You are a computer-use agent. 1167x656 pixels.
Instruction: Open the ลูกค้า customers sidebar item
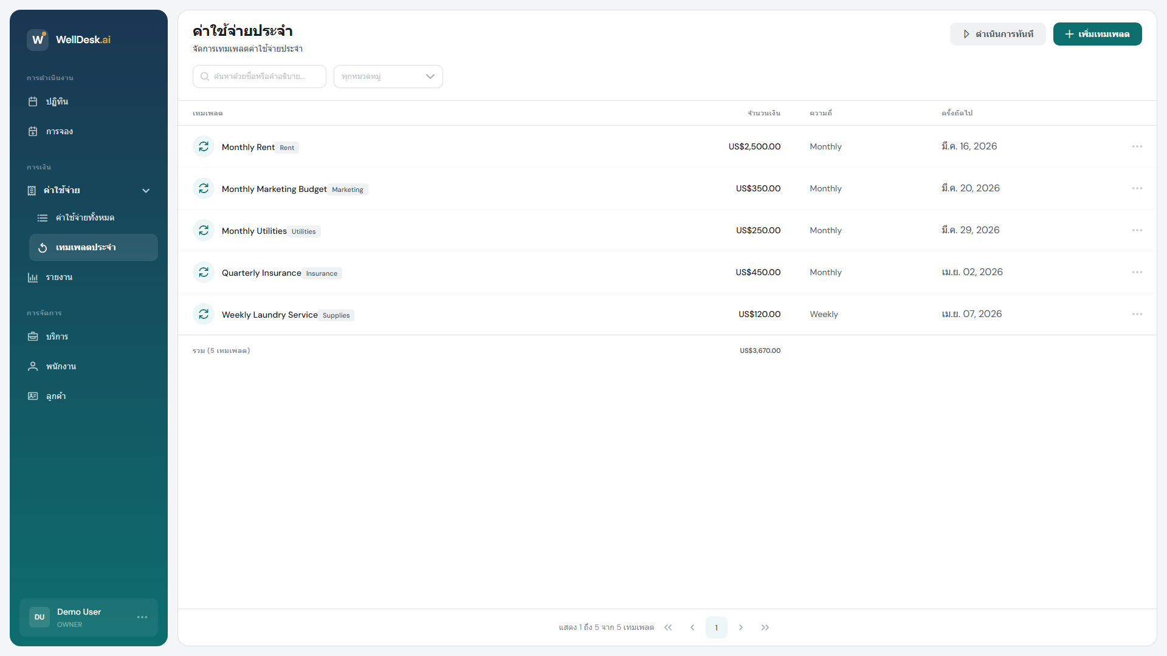tap(55, 396)
